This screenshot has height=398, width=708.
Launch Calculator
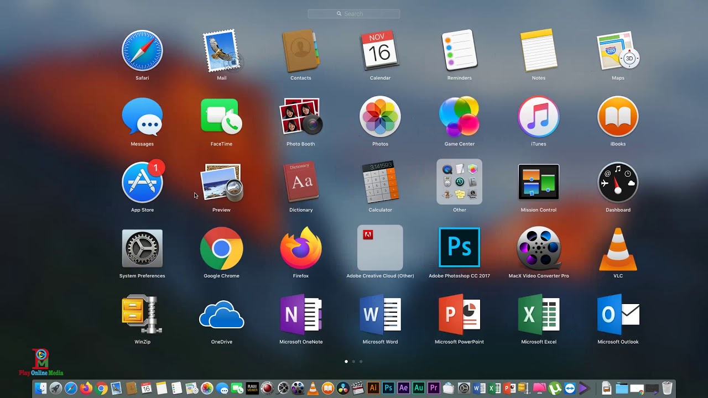[x=380, y=182]
